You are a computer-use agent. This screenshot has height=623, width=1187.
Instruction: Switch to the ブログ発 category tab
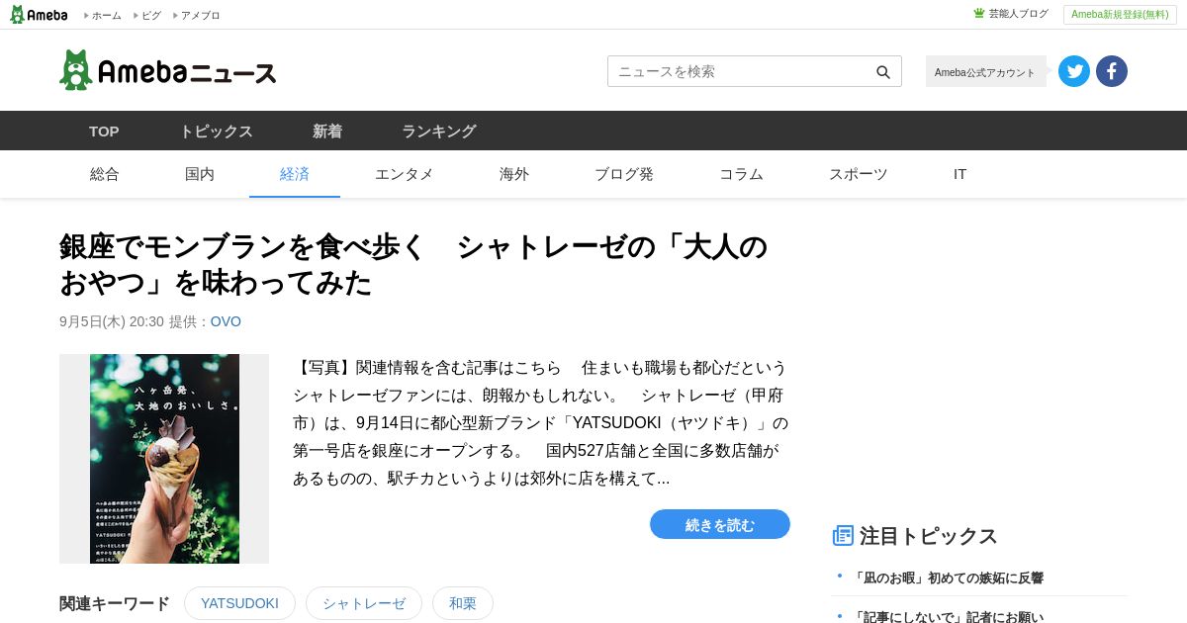coord(624,174)
